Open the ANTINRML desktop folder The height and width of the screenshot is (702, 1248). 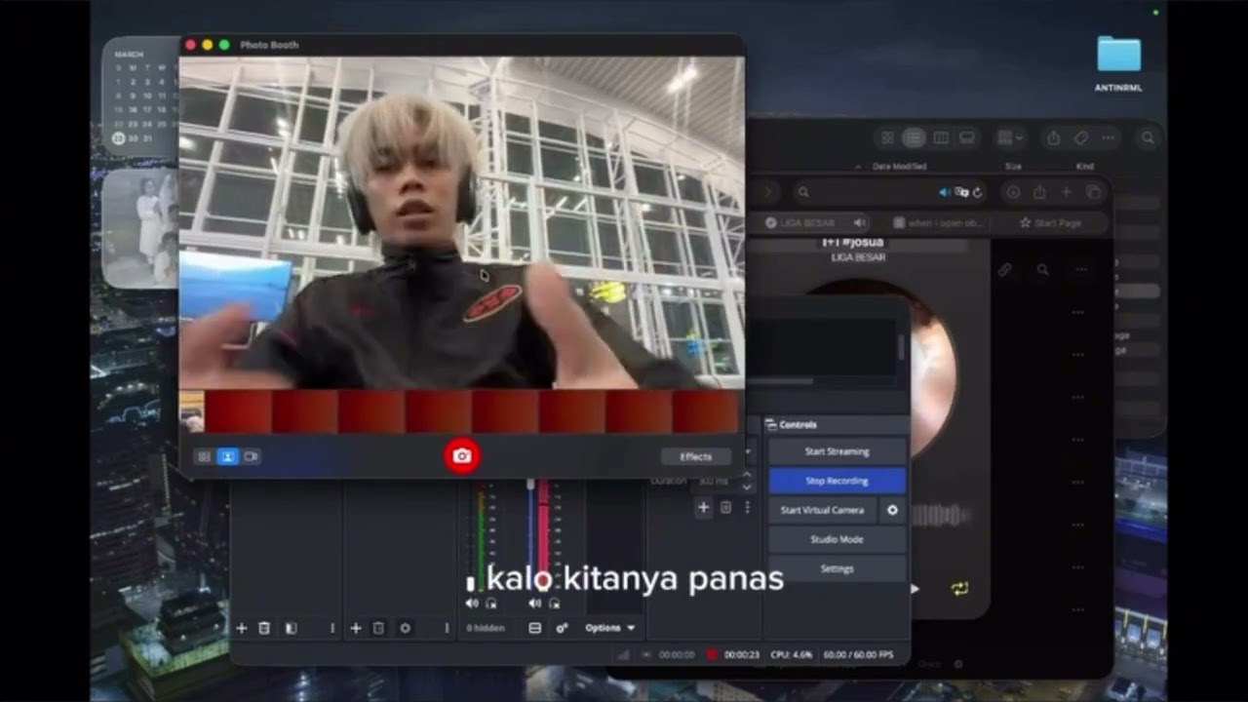coord(1118,61)
